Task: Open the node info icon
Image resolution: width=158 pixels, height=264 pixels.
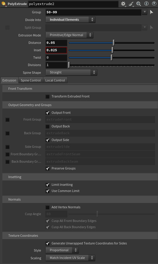Action: pos(146,4)
